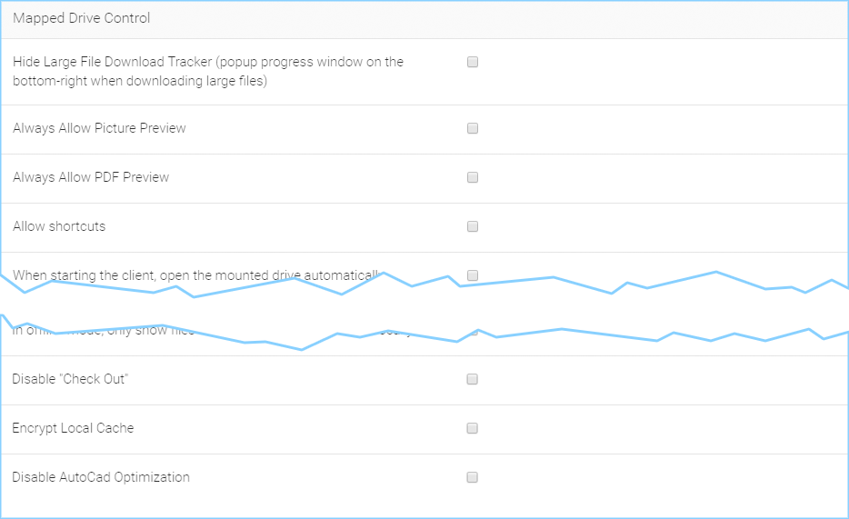Toggle the partially hidden offline mode checkbox

pyautogui.click(x=474, y=332)
